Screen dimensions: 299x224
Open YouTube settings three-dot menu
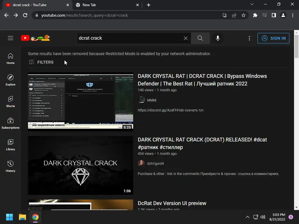click(x=249, y=38)
